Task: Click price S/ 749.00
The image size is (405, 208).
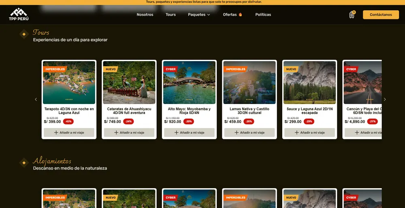Action: [x=112, y=121]
